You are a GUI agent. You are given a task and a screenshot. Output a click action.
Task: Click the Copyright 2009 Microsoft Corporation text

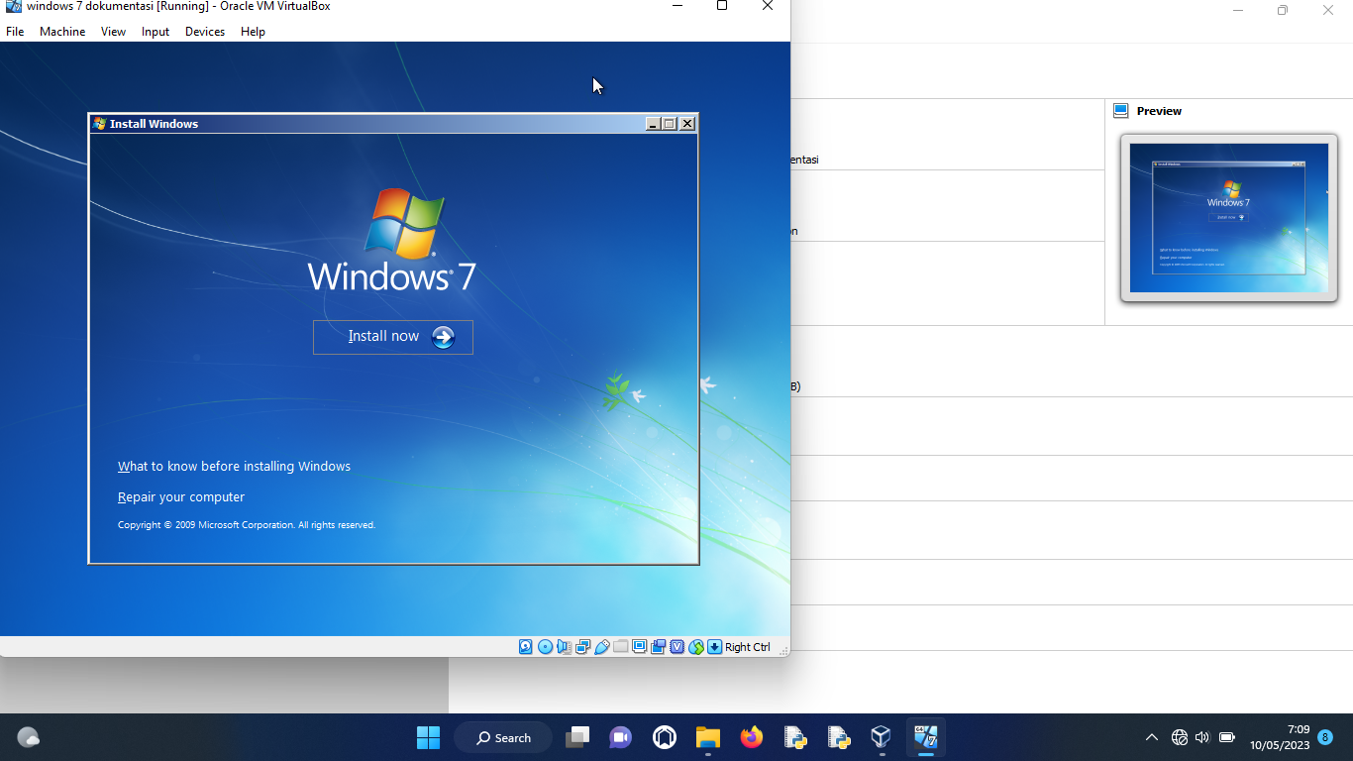pos(247,525)
